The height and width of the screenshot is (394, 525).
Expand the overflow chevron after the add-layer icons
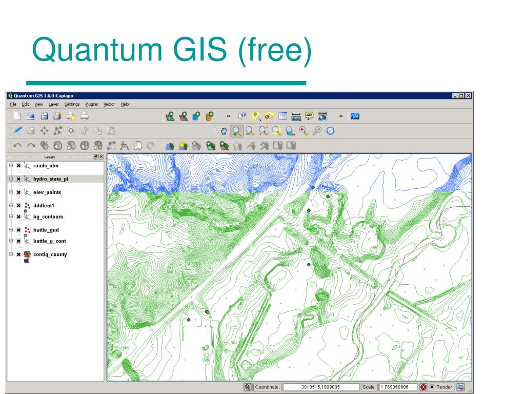[x=228, y=116]
